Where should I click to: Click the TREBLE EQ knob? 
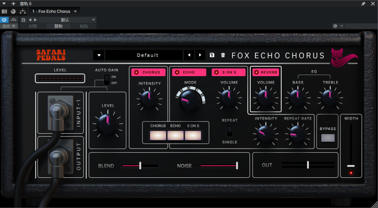tap(330, 98)
